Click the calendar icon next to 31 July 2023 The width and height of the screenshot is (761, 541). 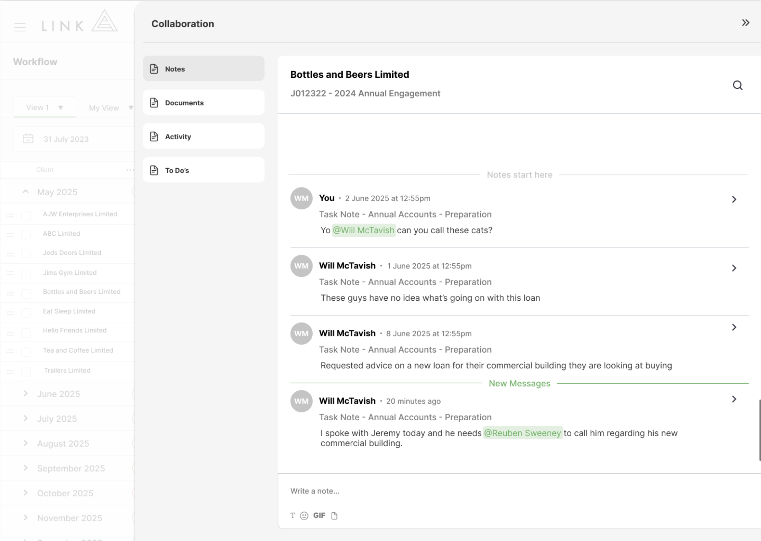28,138
